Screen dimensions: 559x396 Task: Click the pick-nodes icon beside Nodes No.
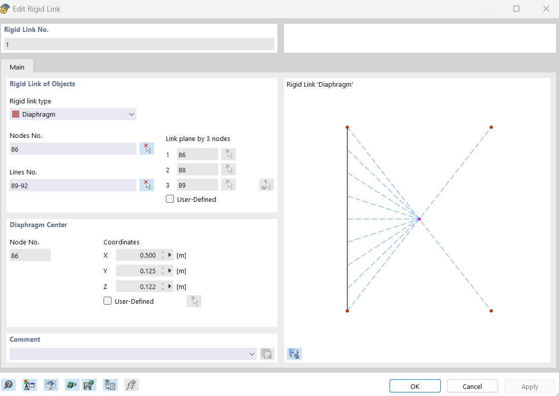[x=147, y=149]
